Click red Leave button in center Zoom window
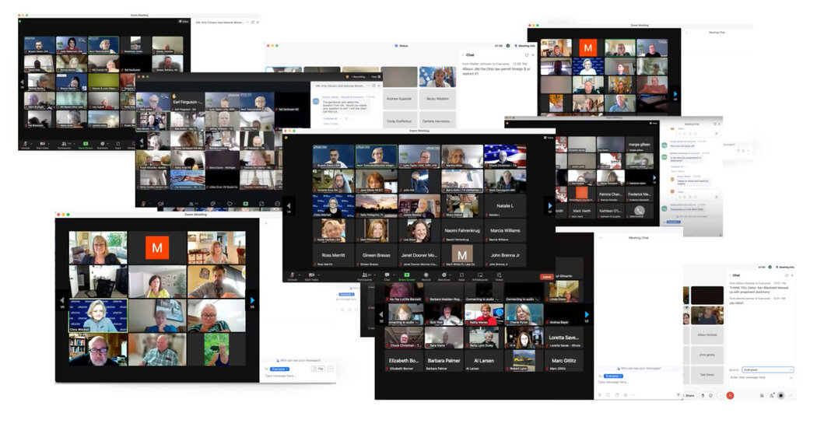The width and height of the screenshot is (817, 427). (x=546, y=277)
